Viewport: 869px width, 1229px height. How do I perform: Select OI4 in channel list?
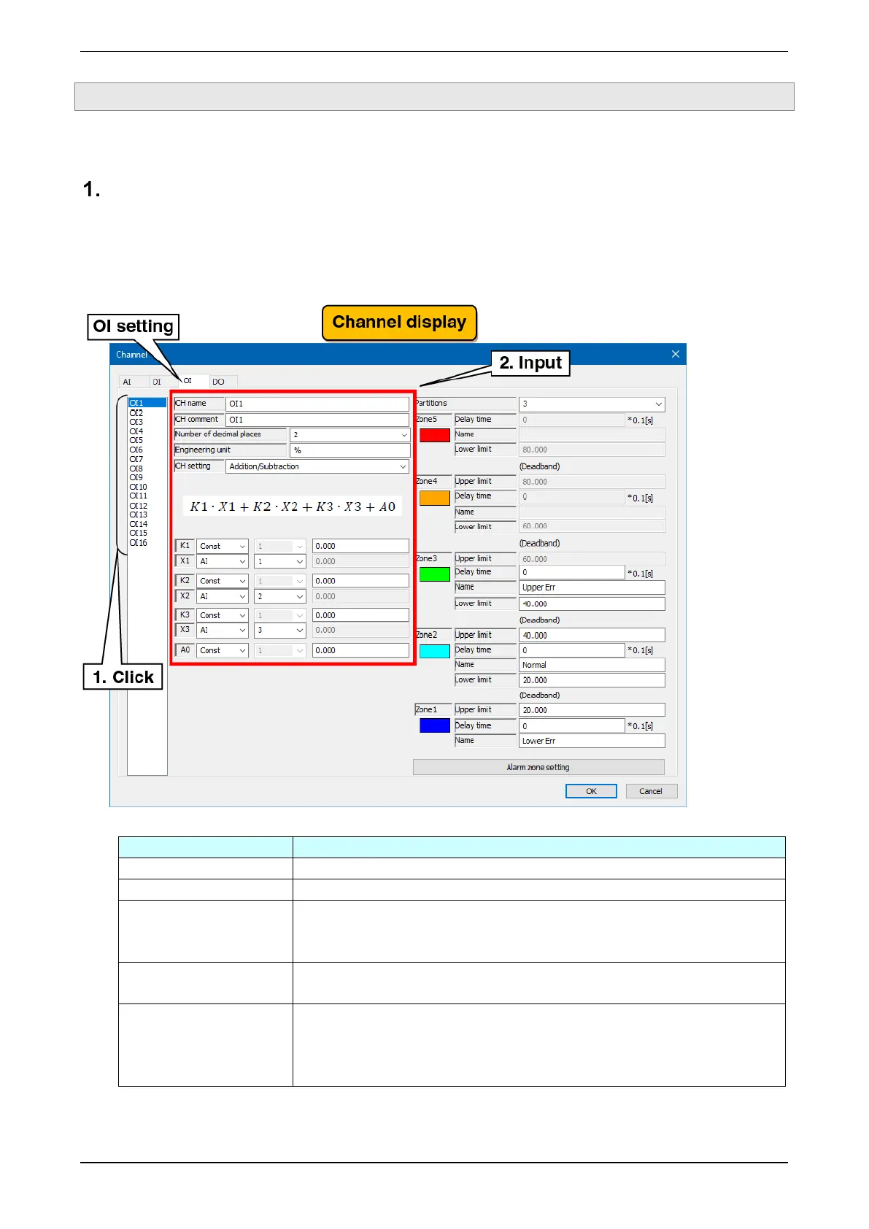coord(147,431)
